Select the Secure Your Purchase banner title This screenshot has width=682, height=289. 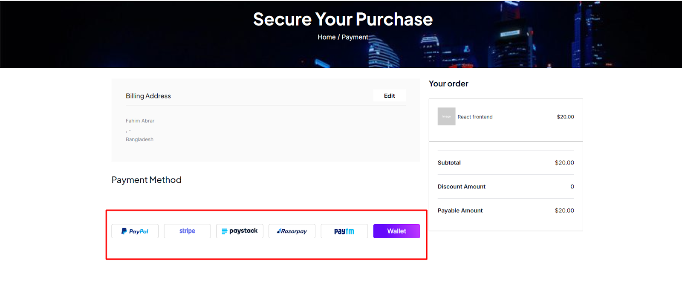coord(343,19)
